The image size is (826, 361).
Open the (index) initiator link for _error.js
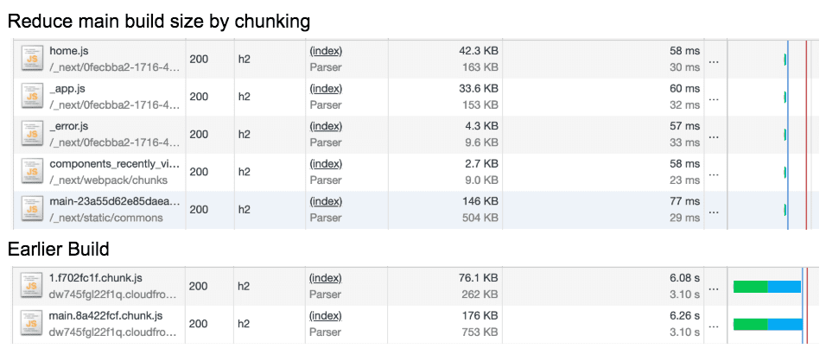[325, 127]
